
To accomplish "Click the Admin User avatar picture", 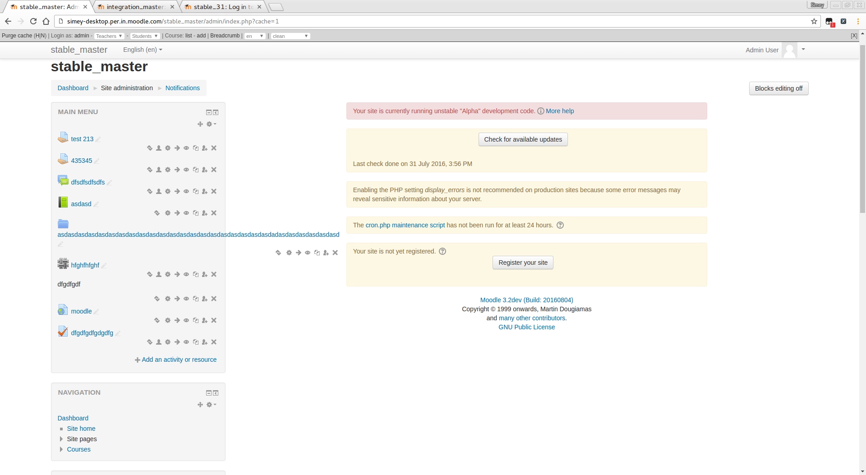I will tap(789, 50).
